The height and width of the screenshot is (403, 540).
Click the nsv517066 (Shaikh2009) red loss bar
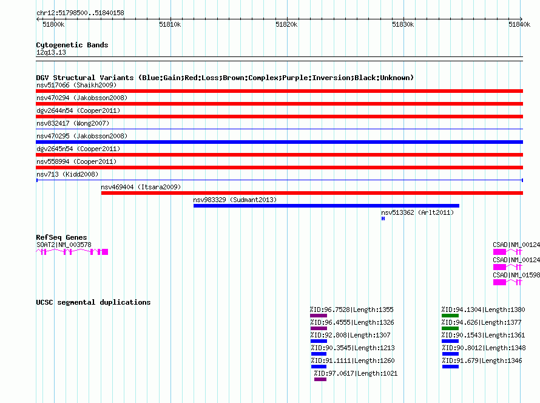click(279, 91)
